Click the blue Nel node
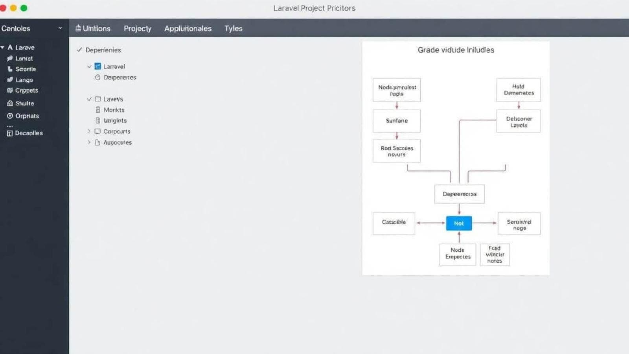The width and height of the screenshot is (629, 354). tap(459, 223)
